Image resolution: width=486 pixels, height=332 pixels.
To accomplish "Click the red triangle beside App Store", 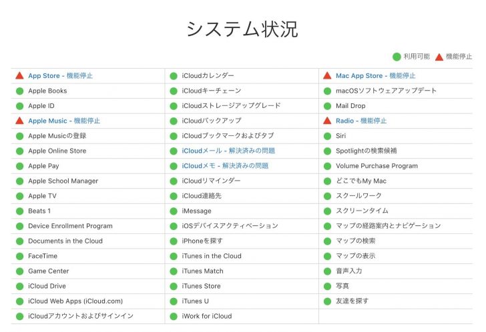I will tap(19, 75).
